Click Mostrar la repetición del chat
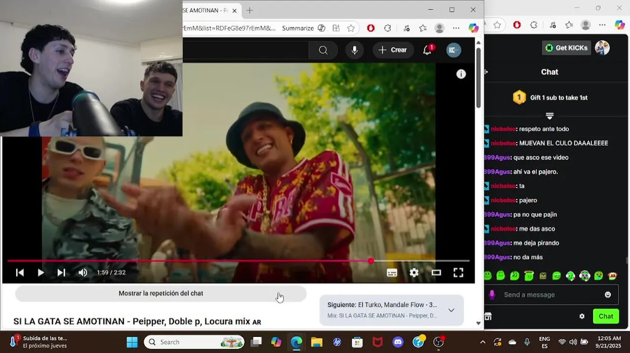630x353 pixels. coord(160,293)
